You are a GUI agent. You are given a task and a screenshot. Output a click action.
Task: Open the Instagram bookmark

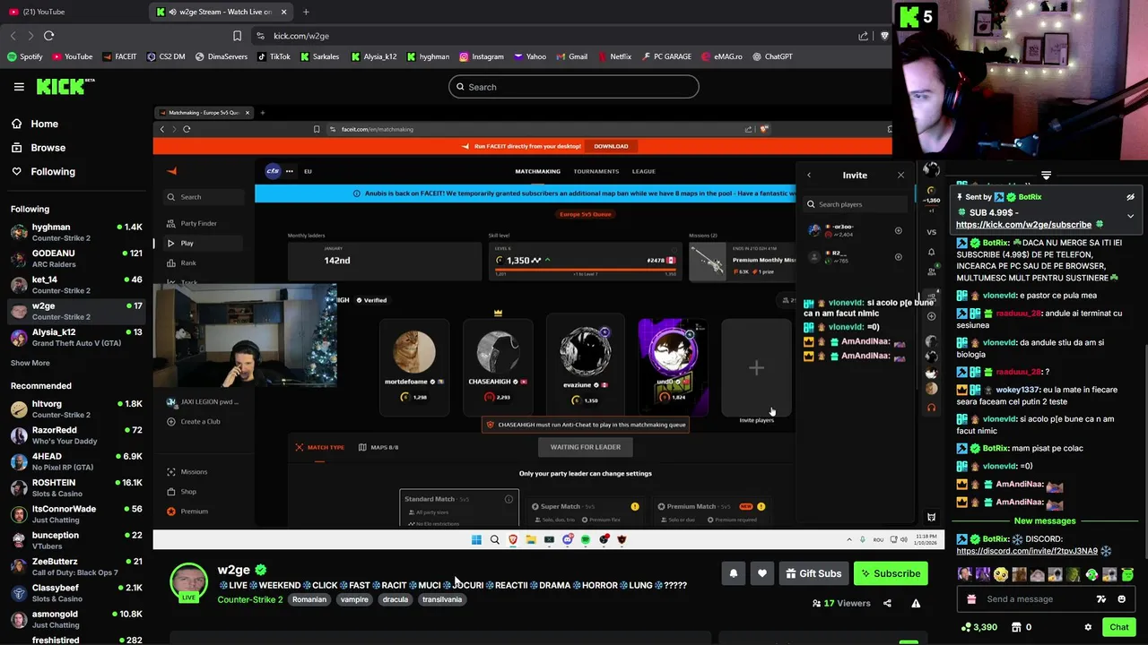pos(482,56)
